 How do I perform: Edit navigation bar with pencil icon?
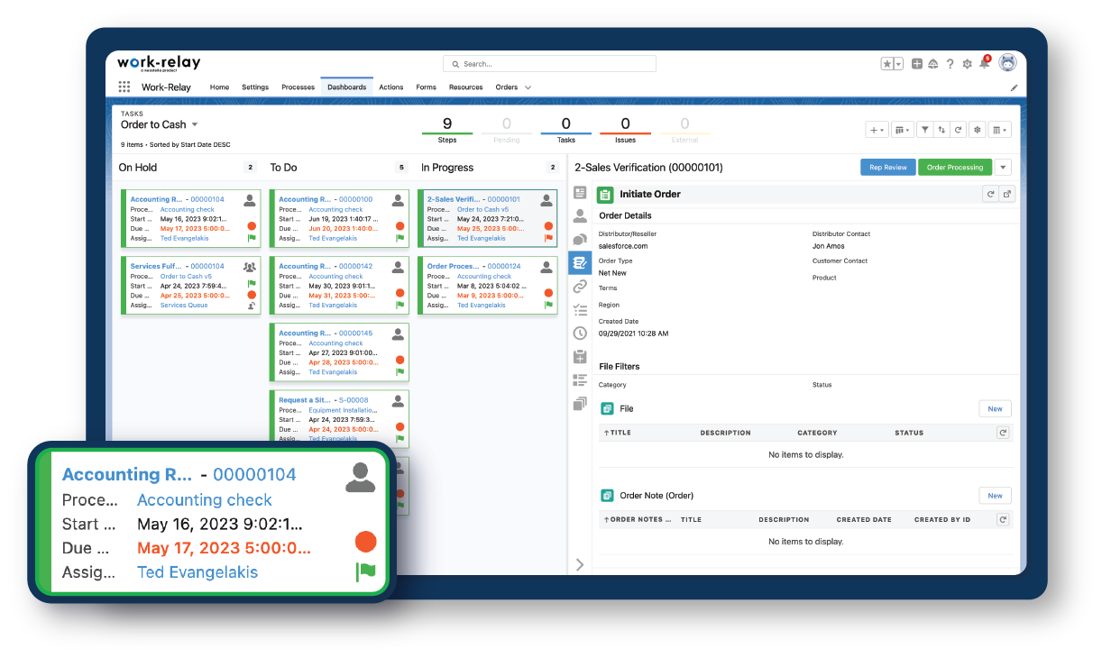1014,87
